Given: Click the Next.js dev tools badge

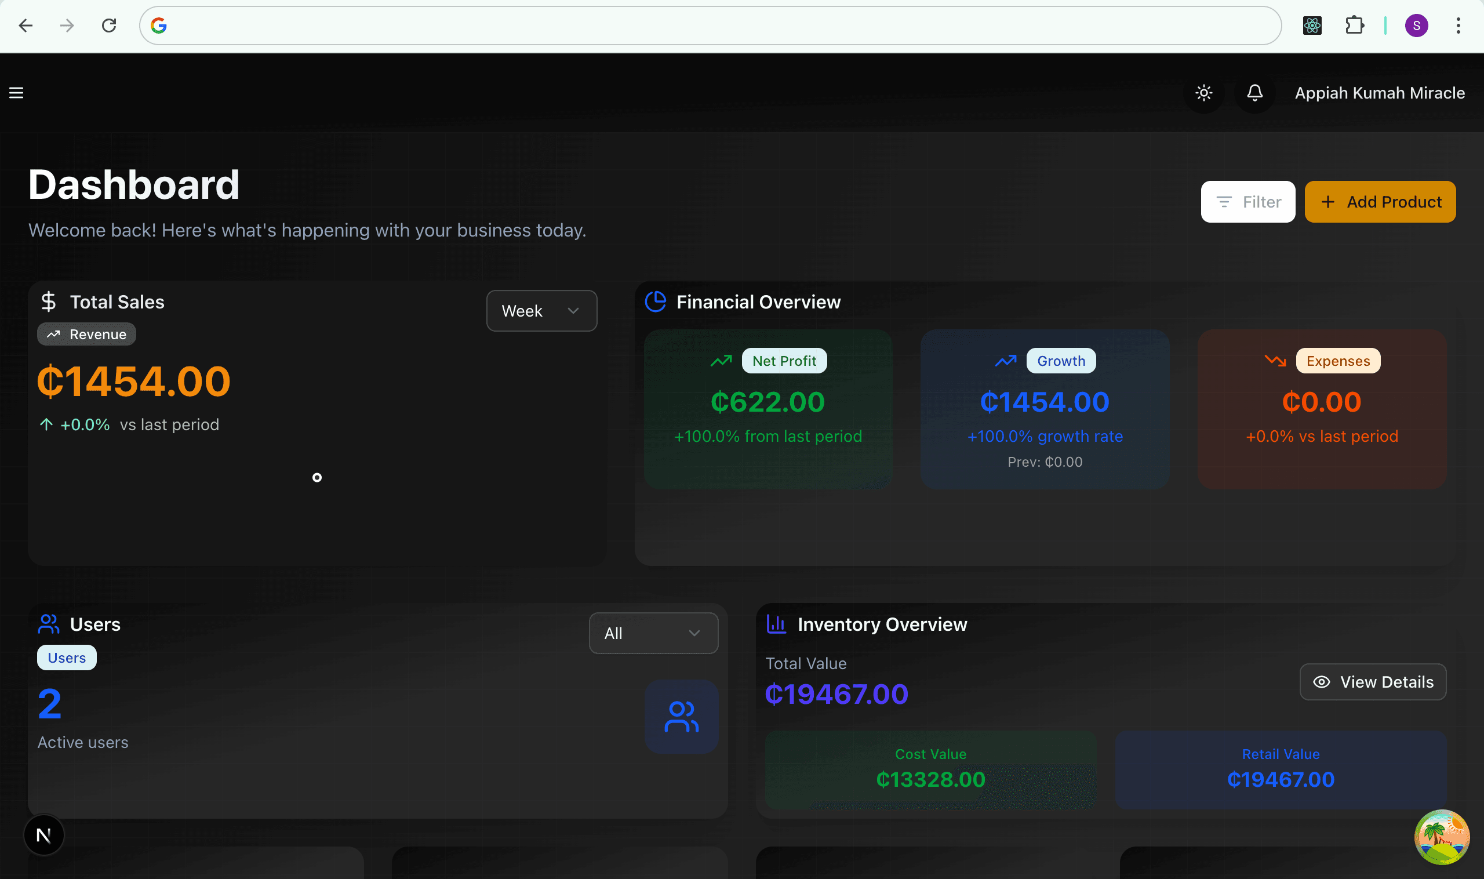Looking at the screenshot, I should coord(44,834).
